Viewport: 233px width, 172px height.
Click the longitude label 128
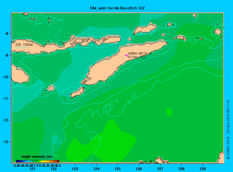click(181, 169)
